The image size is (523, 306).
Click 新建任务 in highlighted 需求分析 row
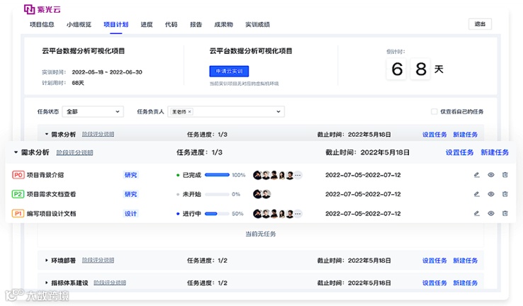[495, 152]
